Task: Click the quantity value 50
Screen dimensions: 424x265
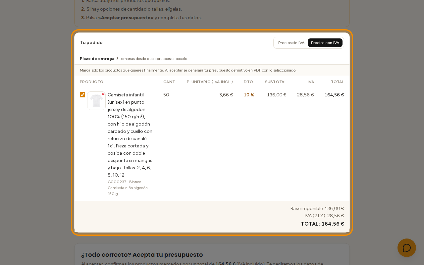Action: (166, 95)
